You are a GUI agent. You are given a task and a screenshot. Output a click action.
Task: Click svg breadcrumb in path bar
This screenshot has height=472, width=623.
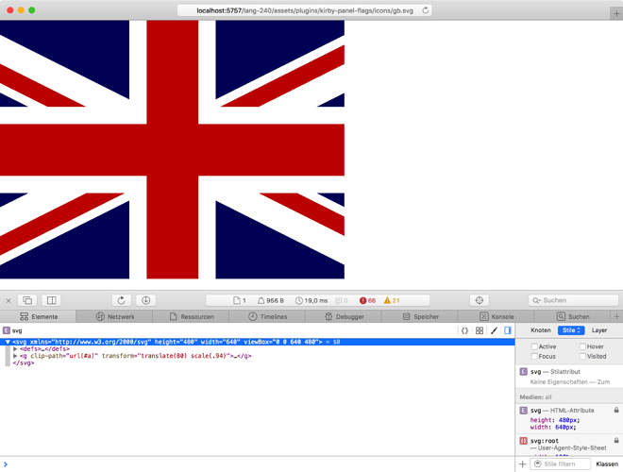tap(12, 330)
